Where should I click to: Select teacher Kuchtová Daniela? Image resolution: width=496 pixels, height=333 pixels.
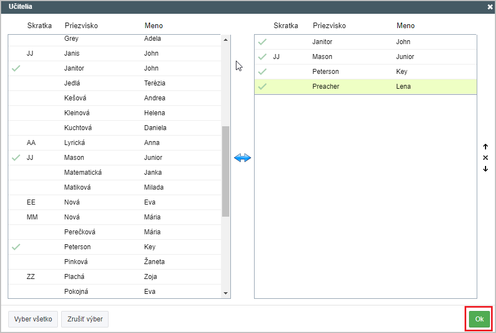pyautogui.click(x=115, y=128)
